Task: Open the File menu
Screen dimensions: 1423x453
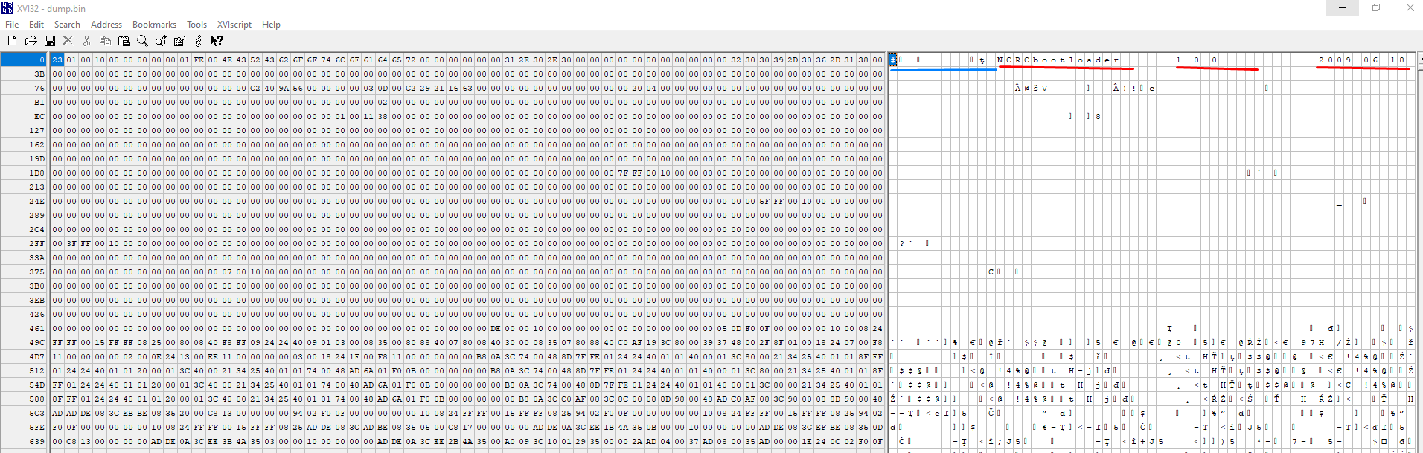Action: [12, 25]
